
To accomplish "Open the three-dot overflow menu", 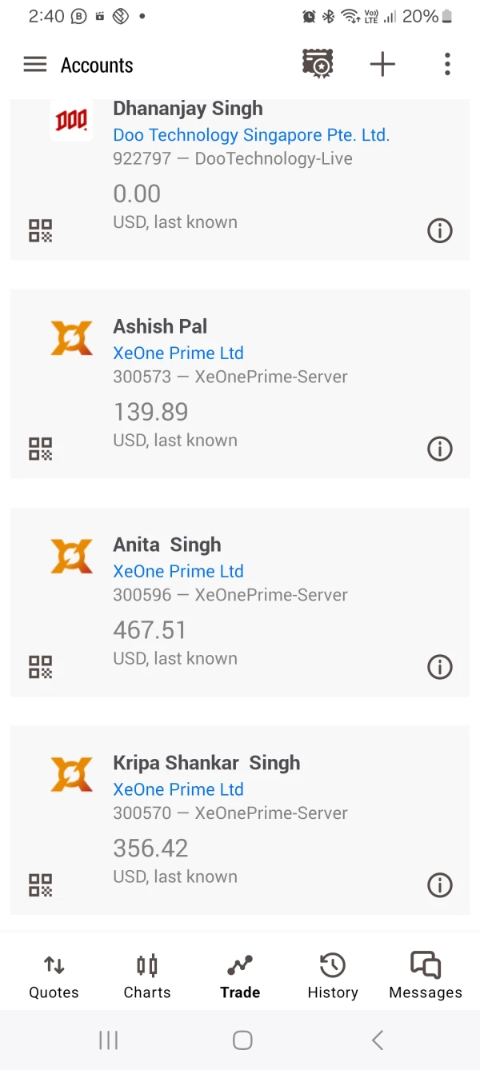I will pos(447,65).
